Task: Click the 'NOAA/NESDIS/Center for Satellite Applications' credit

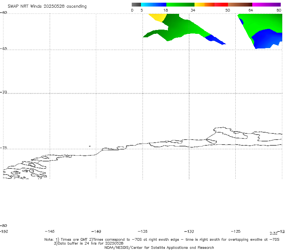Action: coord(159,248)
